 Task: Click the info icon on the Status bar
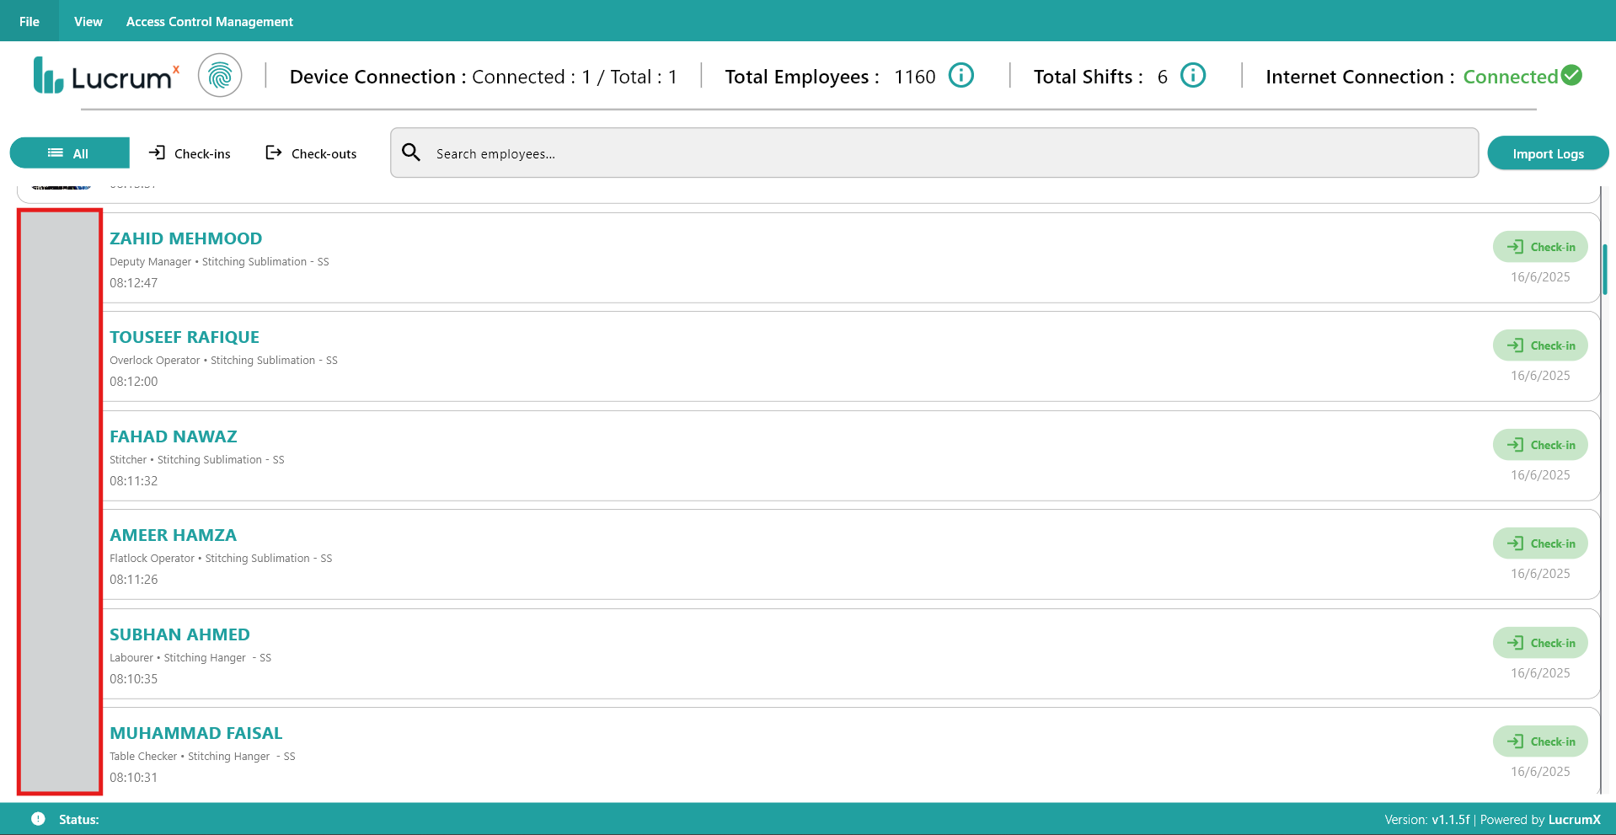coord(37,818)
